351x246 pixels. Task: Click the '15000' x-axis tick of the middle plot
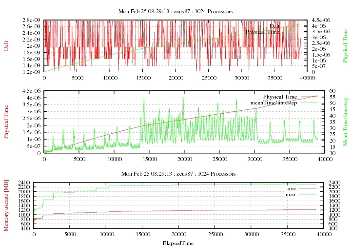coord(150,159)
